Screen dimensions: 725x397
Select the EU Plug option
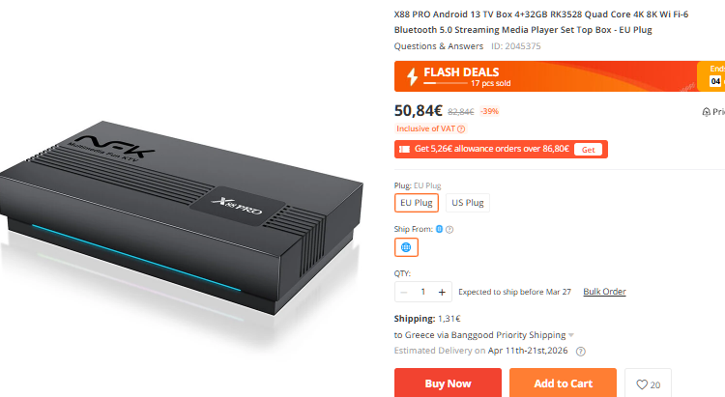coord(417,203)
